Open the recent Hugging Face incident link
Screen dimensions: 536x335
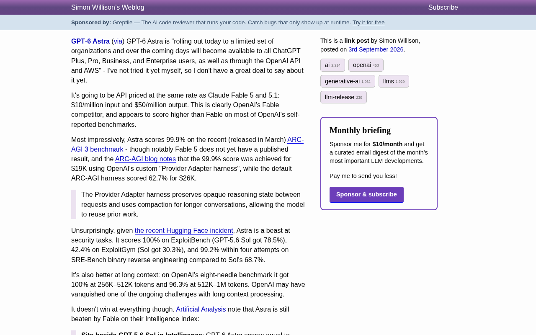(x=184, y=231)
